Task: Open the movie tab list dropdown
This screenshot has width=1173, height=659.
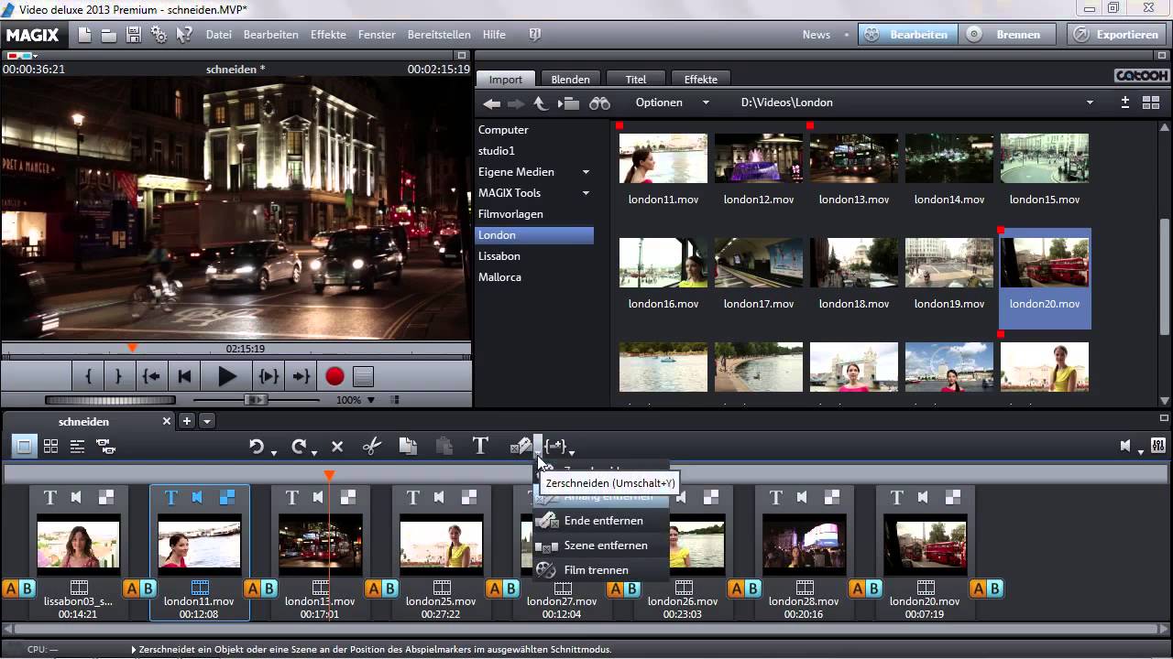Action: point(207,421)
